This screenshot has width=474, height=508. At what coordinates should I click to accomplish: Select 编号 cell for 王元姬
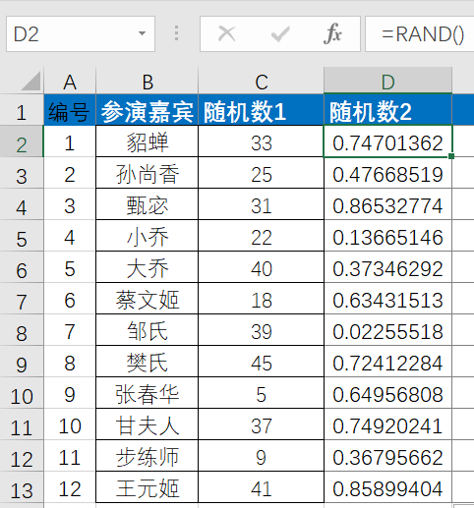[70, 487]
